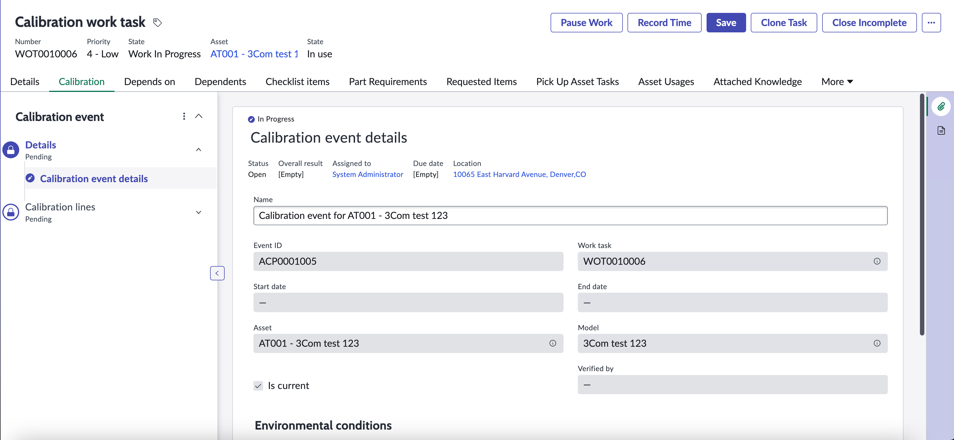Select the Calibration tab
Screen dimensions: 954x440
pyautogui.click(x=82, y=81)
